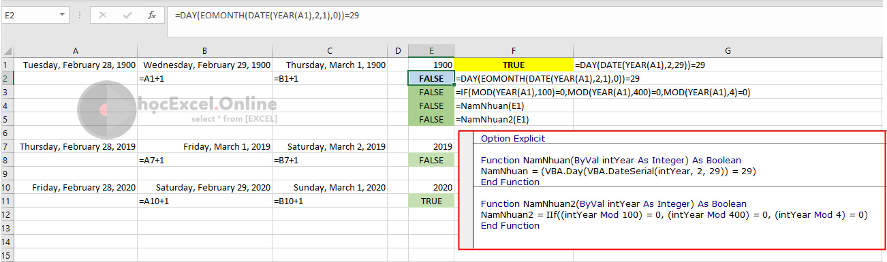Click the last End Function line
This screenshot has width=887, height=262.
point(510,226)
